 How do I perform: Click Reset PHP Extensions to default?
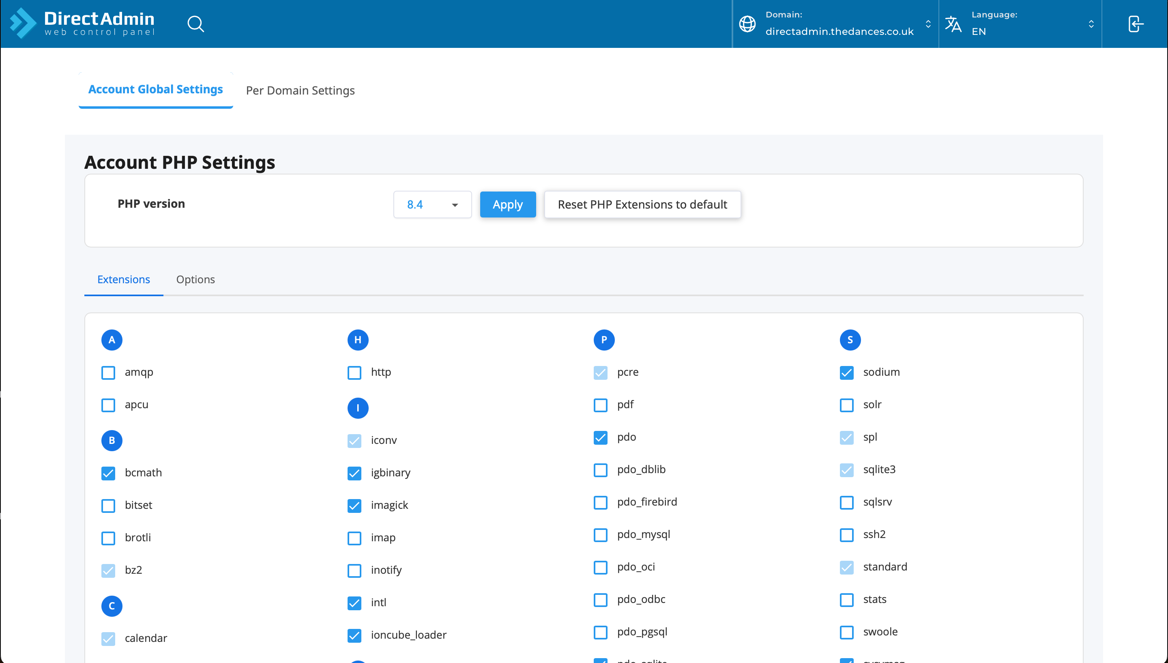tap(642, 204)
